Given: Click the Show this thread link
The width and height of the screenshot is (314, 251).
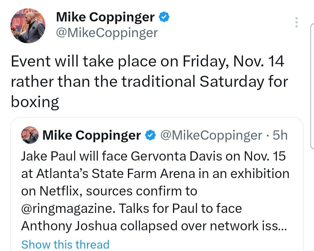Looking at the screenshot, I should 65,244.
